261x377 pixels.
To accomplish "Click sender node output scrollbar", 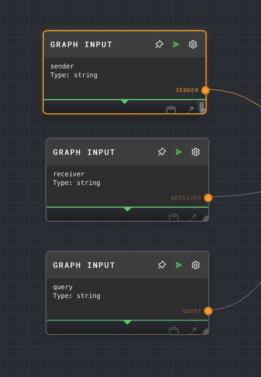I will tap(201, 107).
